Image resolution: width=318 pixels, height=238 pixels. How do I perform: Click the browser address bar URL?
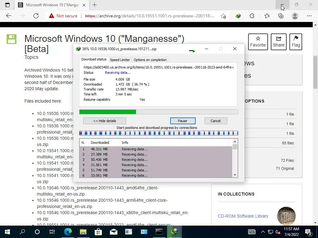(150, 16)
